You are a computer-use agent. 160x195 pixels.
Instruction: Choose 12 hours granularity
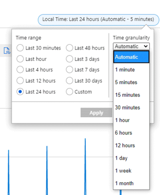131,145
